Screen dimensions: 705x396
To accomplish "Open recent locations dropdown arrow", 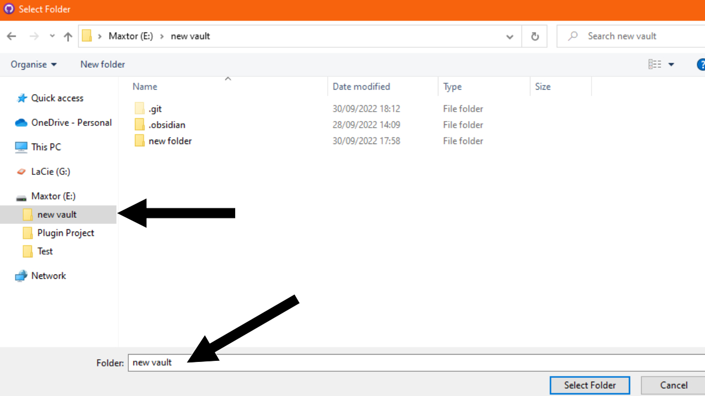I will [x=52, y=36].
